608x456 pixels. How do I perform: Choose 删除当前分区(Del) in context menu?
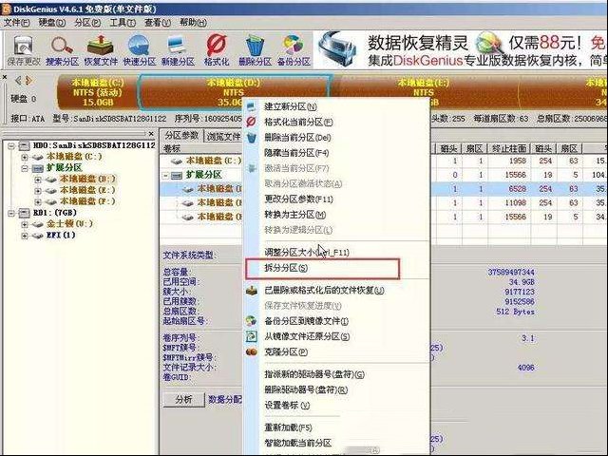point(297,138)
